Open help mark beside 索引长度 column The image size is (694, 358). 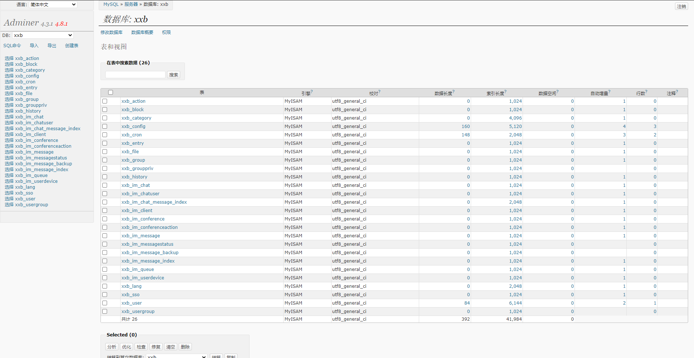[505, 92]
